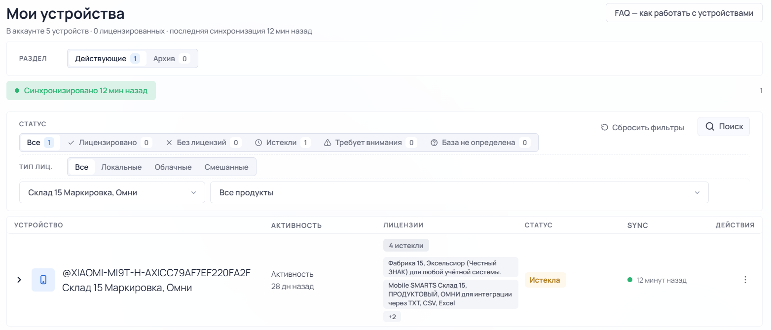
Task: Switch to the Действующие section tab
Action: point(108,59)
